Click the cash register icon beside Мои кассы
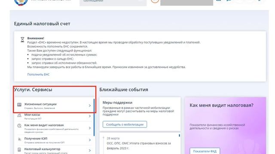 tap(19, 115)
